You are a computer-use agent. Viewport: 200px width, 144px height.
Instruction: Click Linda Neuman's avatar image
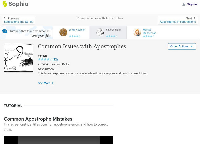coord(63,32)
